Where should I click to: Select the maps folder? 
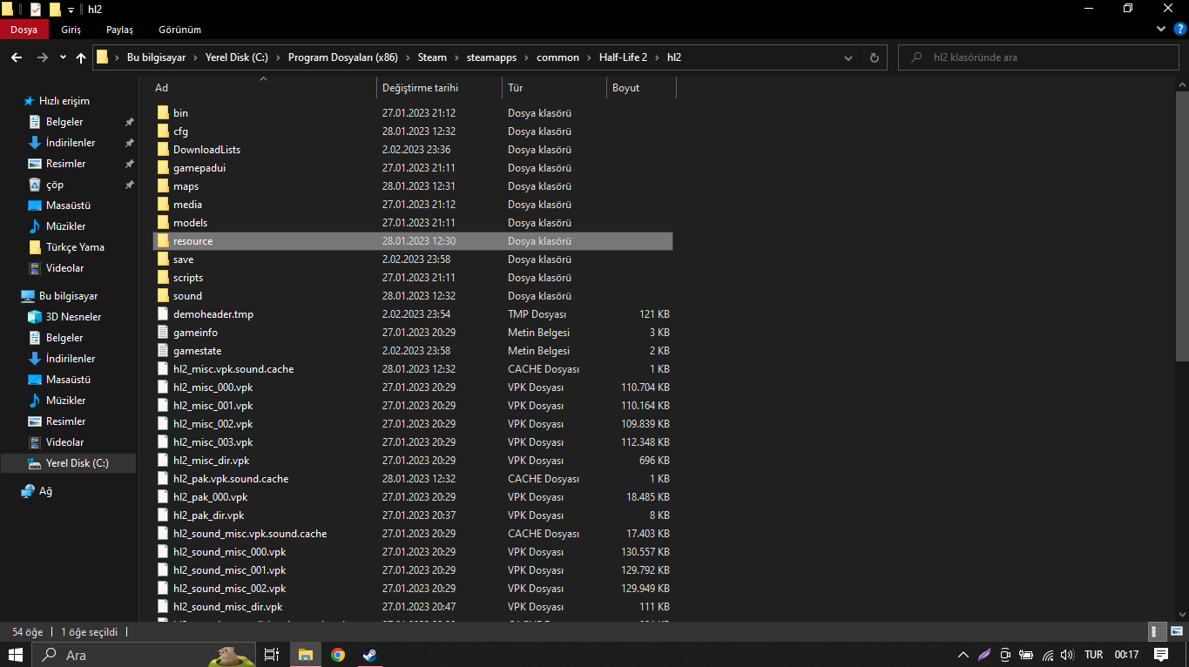186,186
